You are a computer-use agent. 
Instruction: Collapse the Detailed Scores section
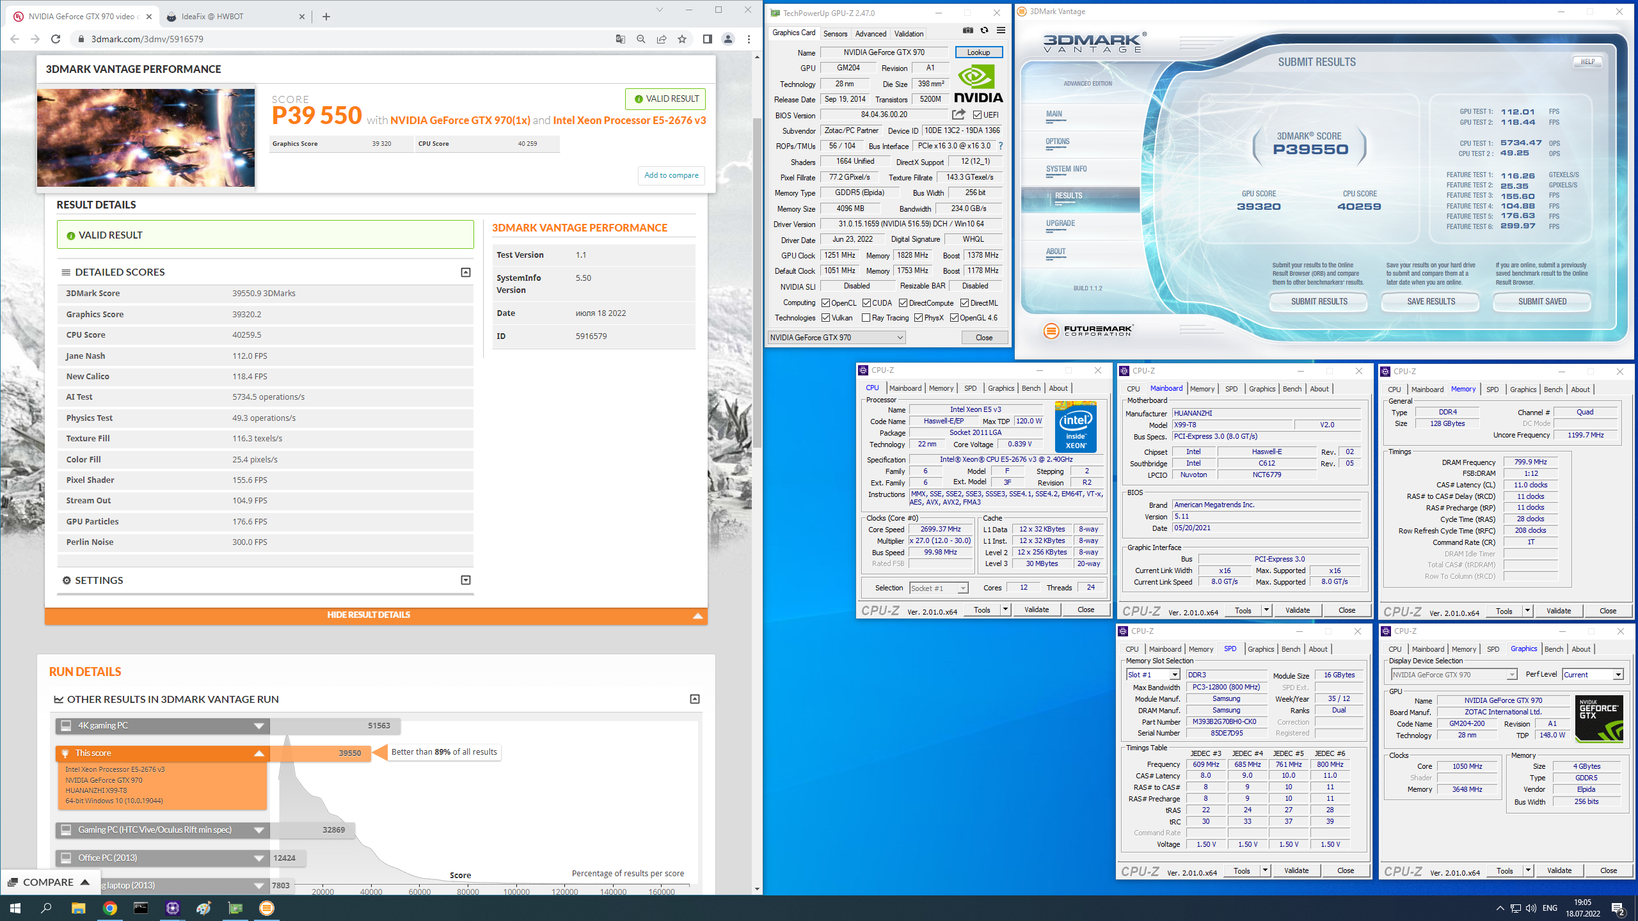click(466, 272)
